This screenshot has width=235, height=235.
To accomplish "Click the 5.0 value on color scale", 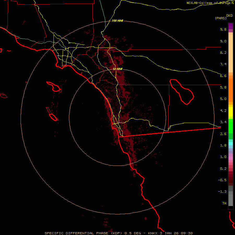I will pyautogui.click(x=223, y=99).
